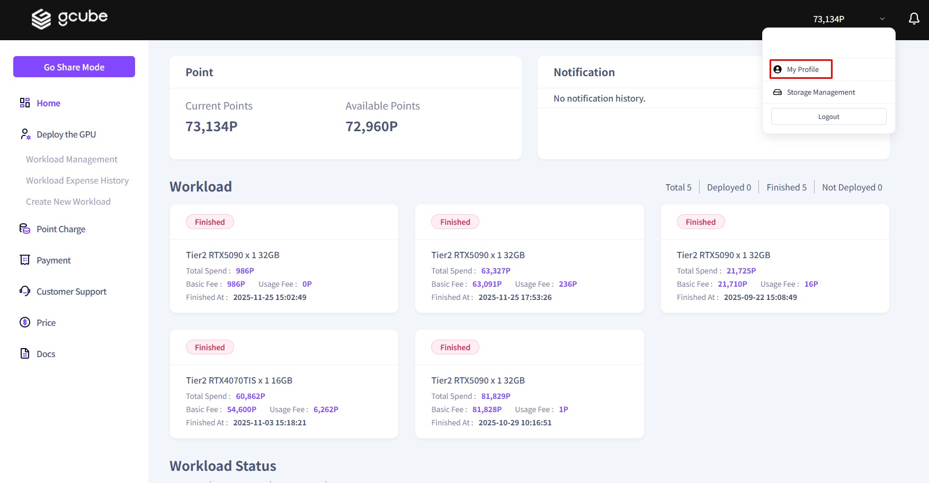Select Create New Workload
This screenshot has width=929, height=483.
tap(68, 202)
